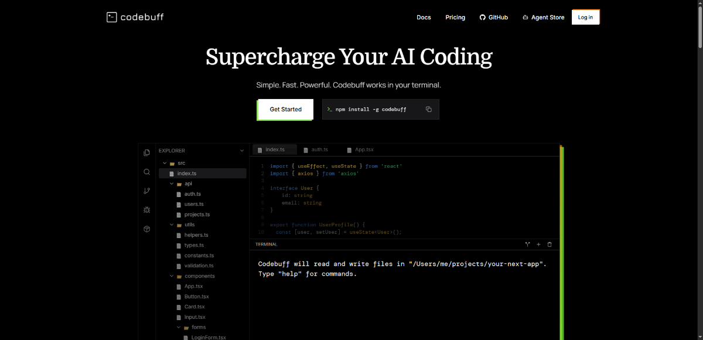Click the 'interface User {' code line
Screen dimensions: 703x340
(295, 188)
